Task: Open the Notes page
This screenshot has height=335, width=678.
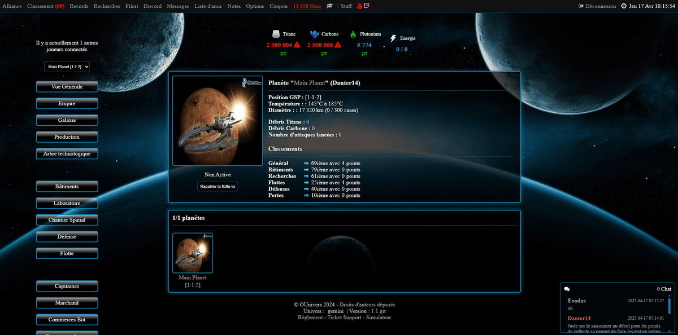Action: [x=234, y=6]
